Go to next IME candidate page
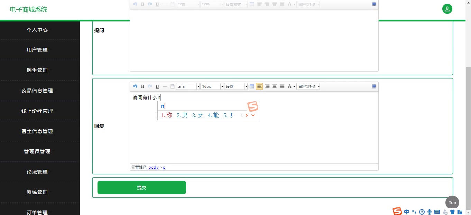 click(x=247, y=115)
